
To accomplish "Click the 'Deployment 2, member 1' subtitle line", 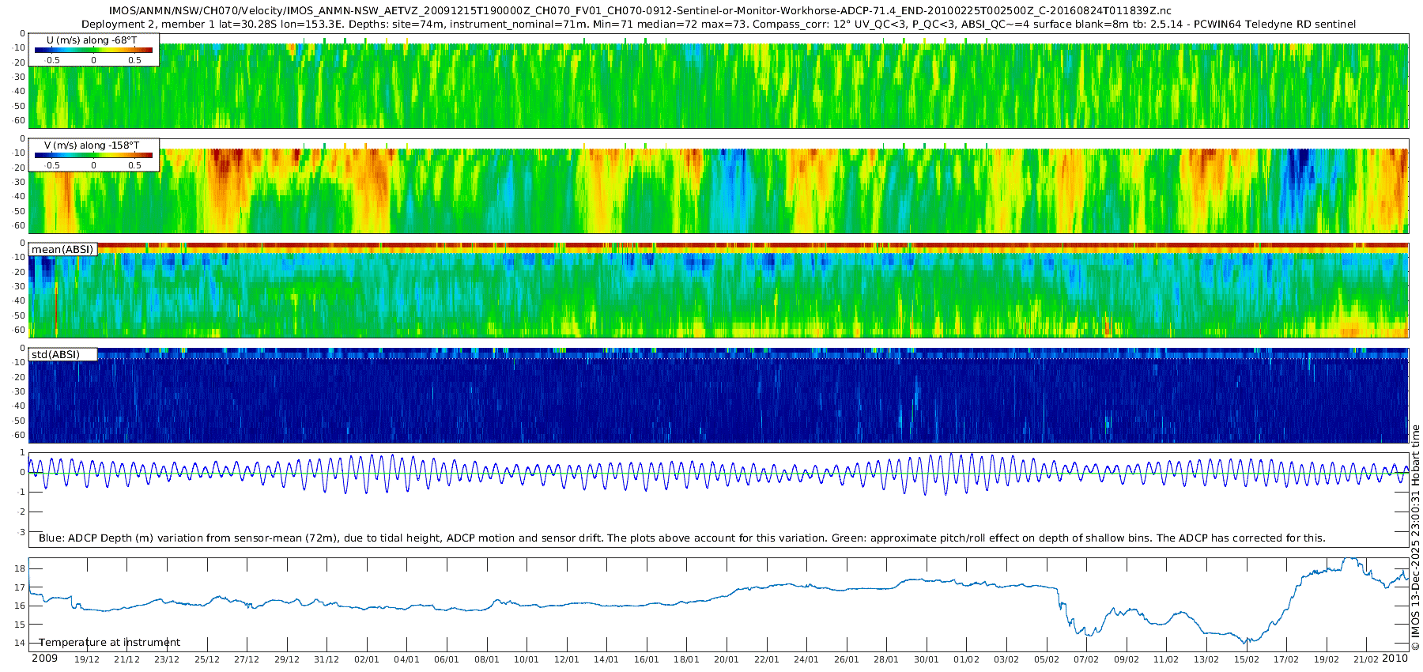I will click(719, 25).
